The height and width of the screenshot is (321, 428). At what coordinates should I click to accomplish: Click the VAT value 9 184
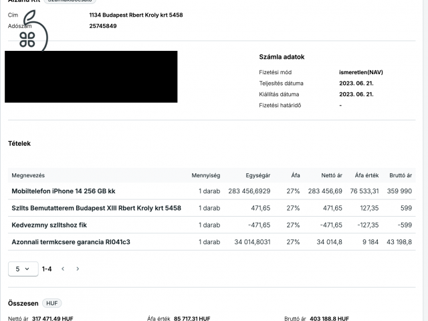370,242
